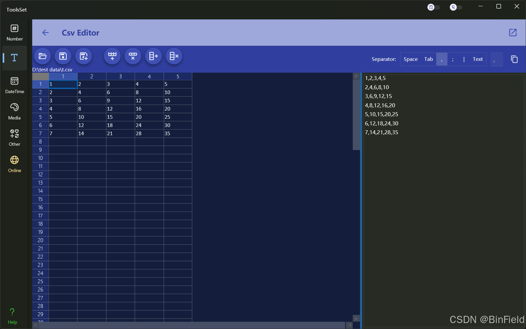Toggle the pin window on top switch
526x329 pixels.
(x=456, y=7)
